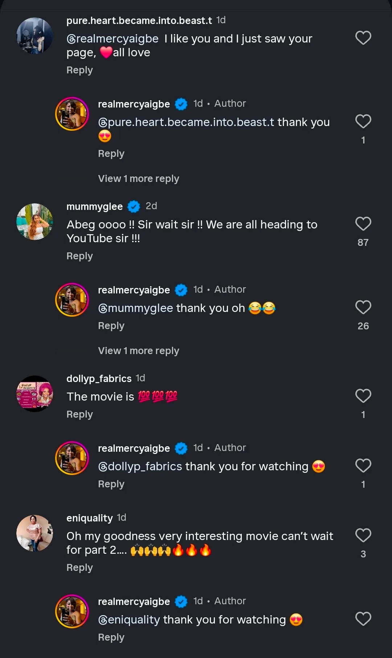Reply to eniquality's comment
Screen dimensions: 392x658
pos(79,568)
